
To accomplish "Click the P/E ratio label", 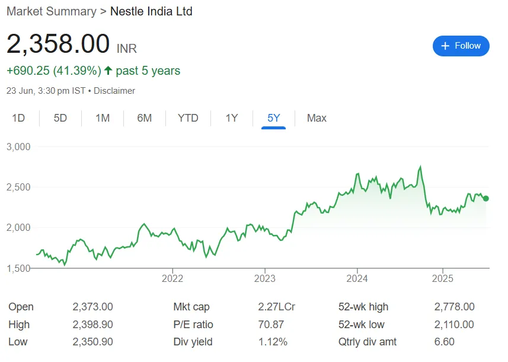I will (193, 325).
